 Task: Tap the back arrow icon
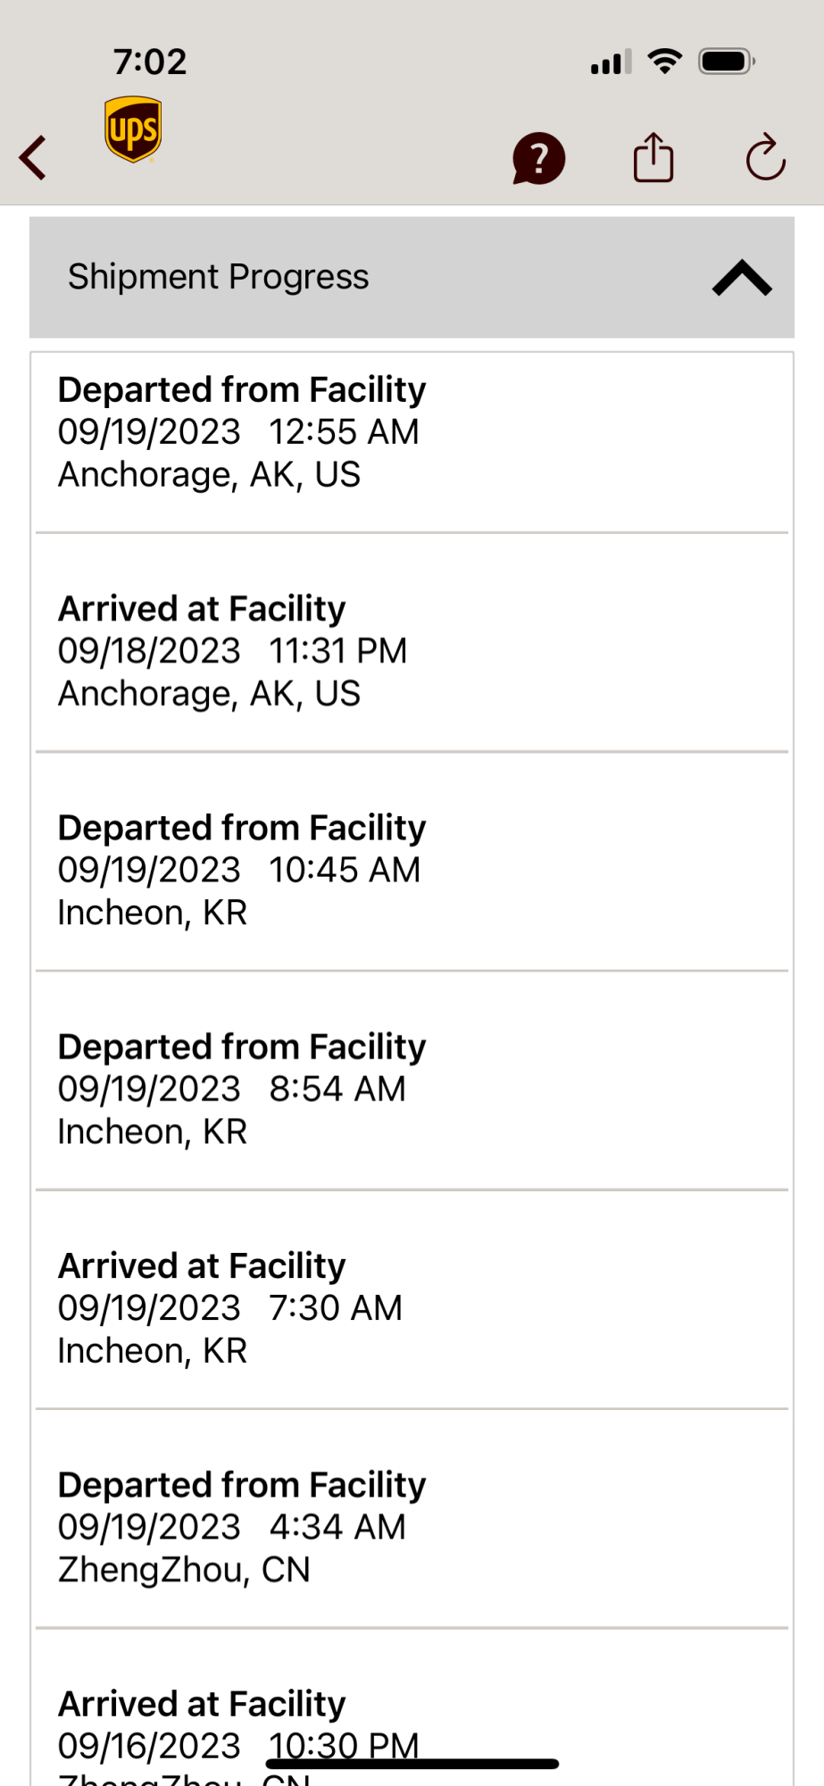tap(34, 158)
